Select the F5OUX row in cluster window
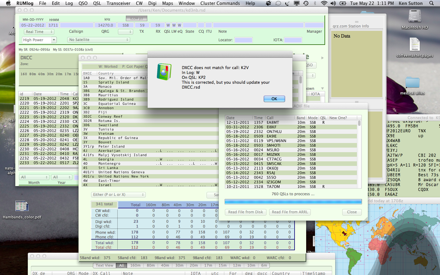 point(391,189)
